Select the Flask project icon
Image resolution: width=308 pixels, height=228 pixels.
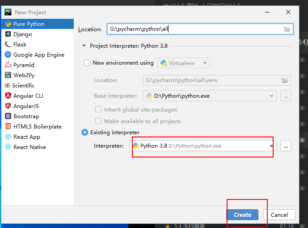pos(8,45)
